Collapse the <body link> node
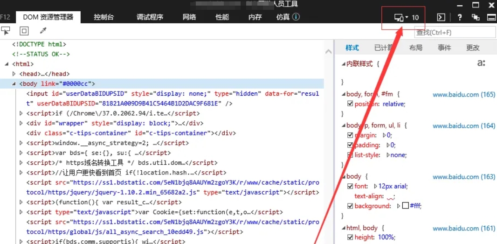This screenshot has width=497, height=244. point(14,84)
